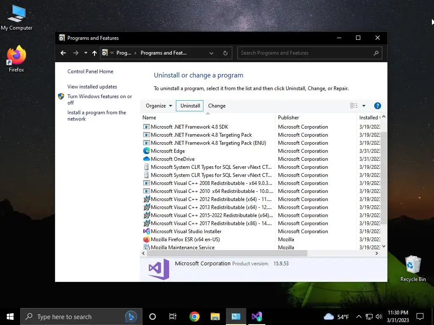Click the Uninstall button
The width and height of the screenshot is (434, 325).
click(x=190, y=106)
